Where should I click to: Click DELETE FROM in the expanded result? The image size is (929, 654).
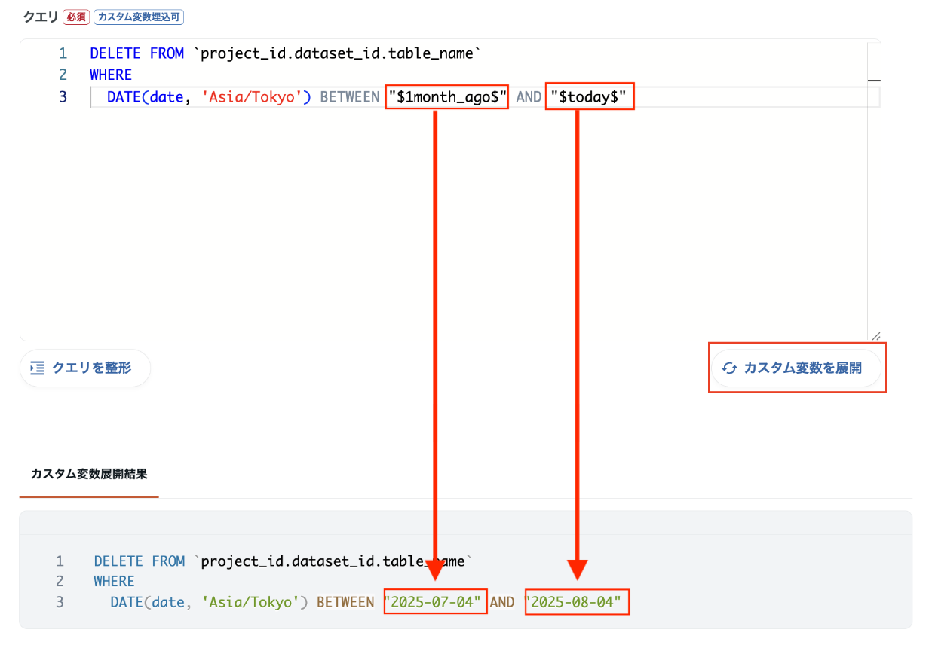point(140,561)
